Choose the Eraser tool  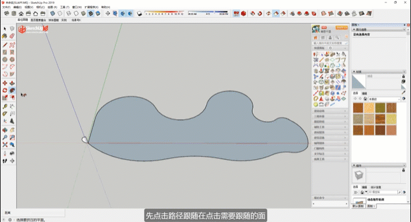coord(12,36)
